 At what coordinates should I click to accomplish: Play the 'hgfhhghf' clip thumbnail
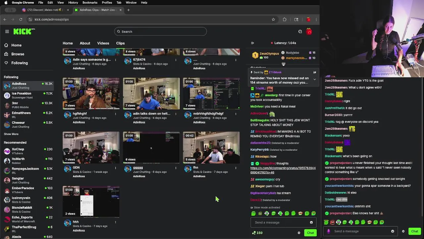point(91,94)
